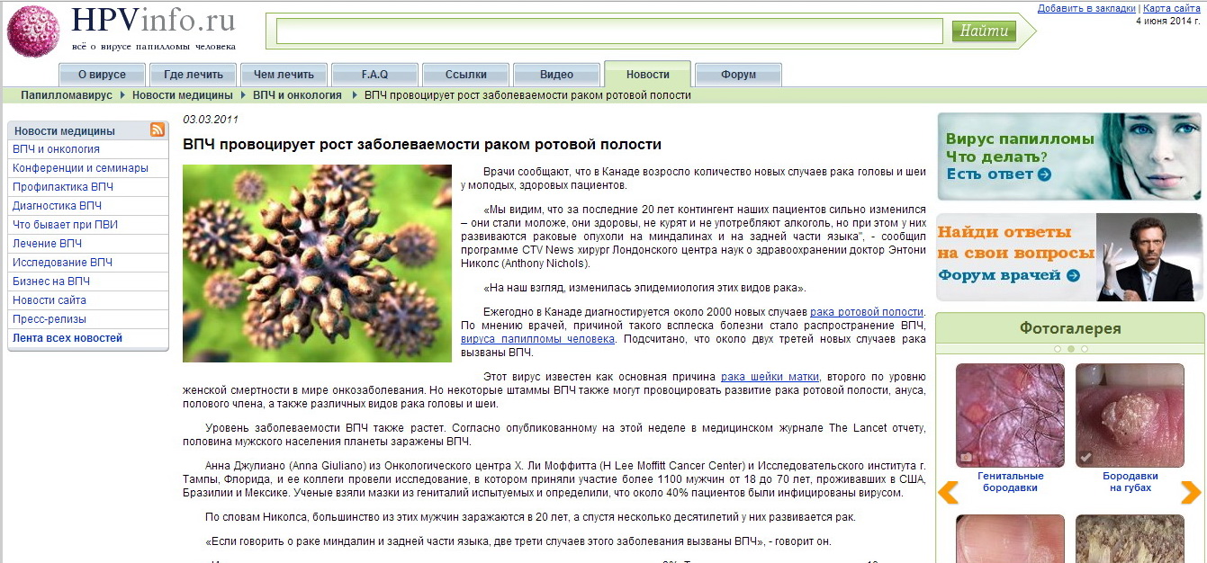Focus the site search input field
1207x563 pixels.
(x=609, y=31)
